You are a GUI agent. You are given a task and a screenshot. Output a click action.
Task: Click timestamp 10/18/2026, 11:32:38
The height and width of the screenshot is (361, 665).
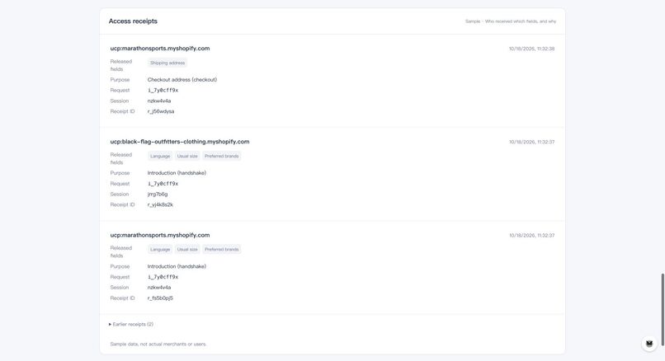coord(532,49)
